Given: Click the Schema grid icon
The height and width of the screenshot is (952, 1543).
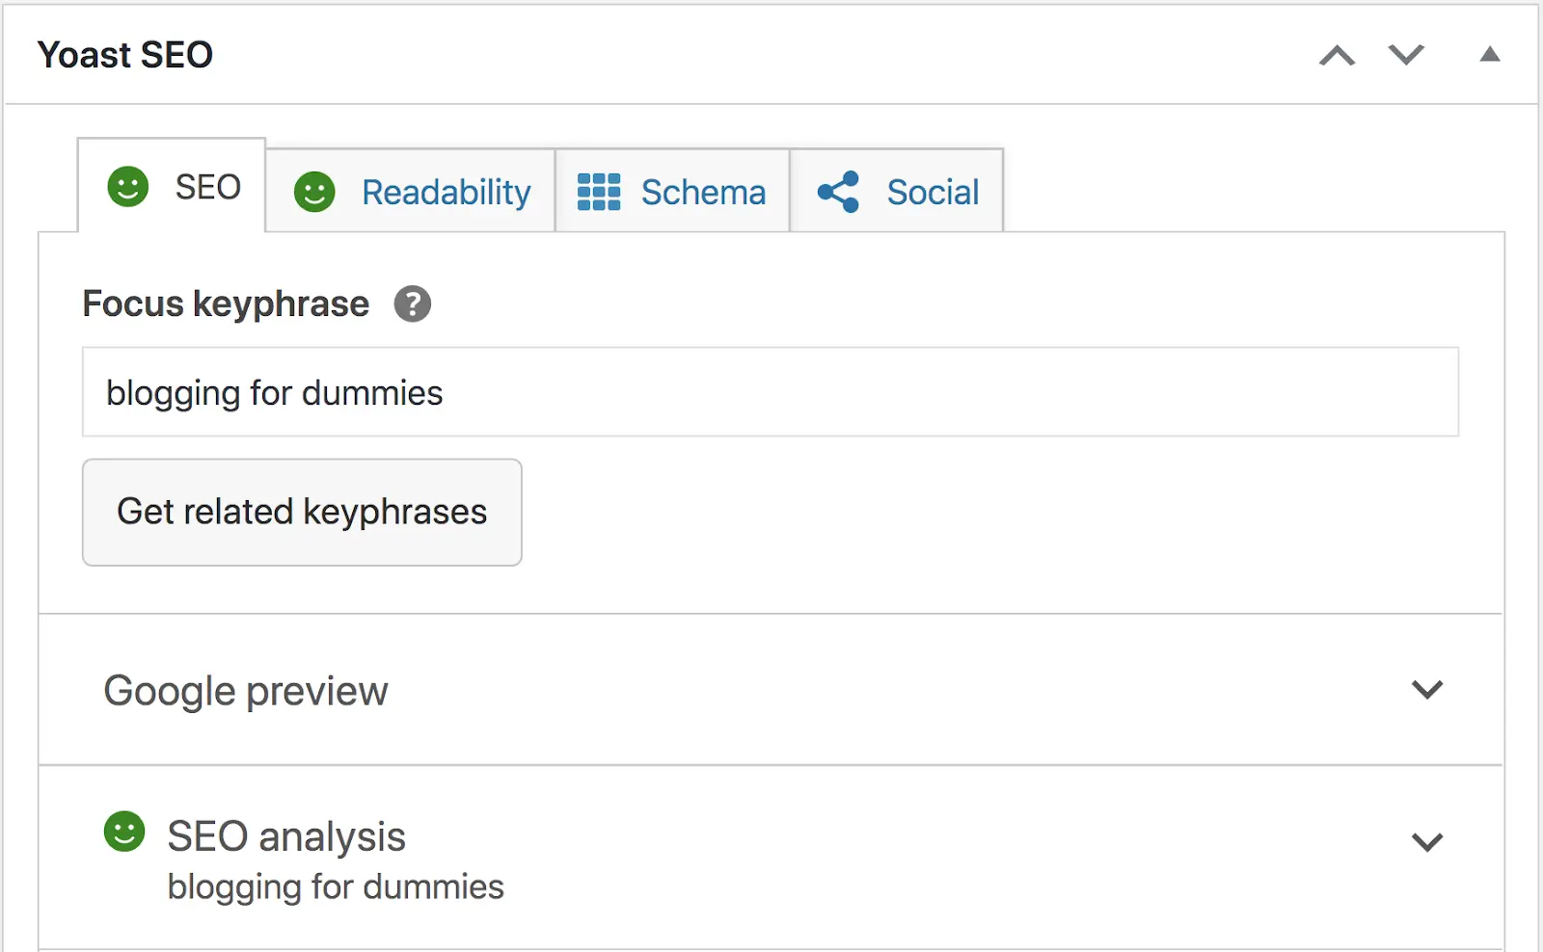Looking at the screenshot, I should [x=599, y=192].
